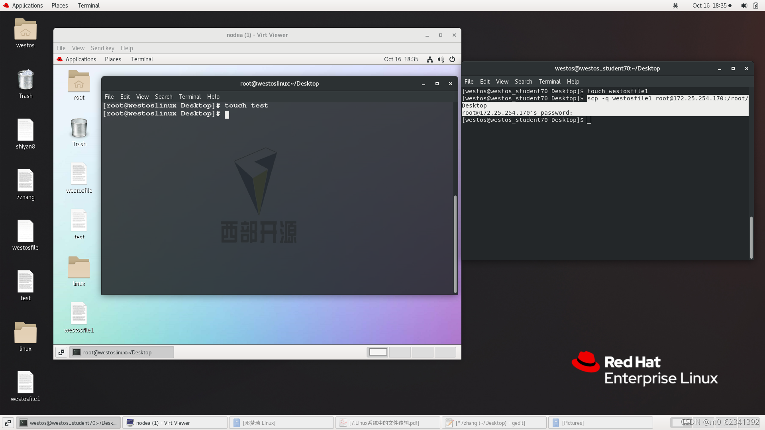Viewport: 765px width, 430px height.
Task: Open the Send key menu in Virt Viewer
Action: (x=102, y=48)
